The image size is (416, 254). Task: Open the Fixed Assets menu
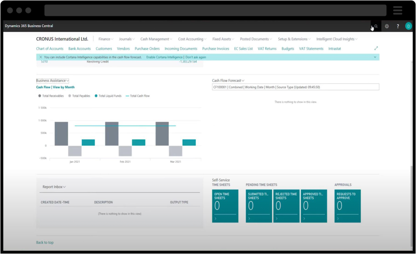point(223,39)
